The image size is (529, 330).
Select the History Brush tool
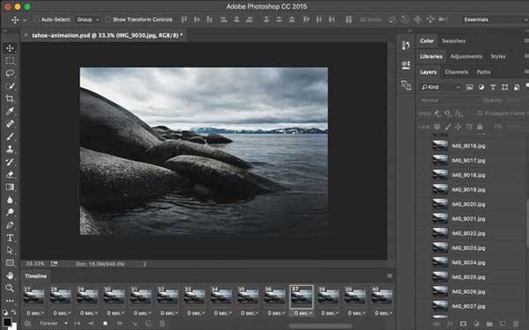(10, 162)
